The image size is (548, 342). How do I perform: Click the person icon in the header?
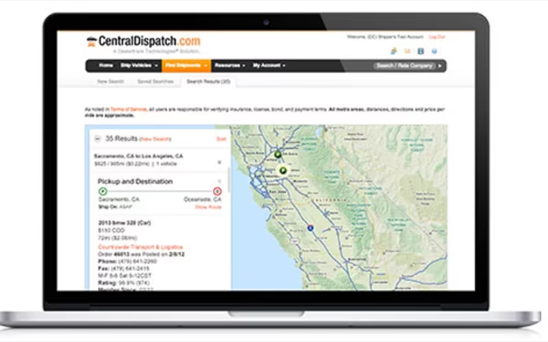point(393,51)
